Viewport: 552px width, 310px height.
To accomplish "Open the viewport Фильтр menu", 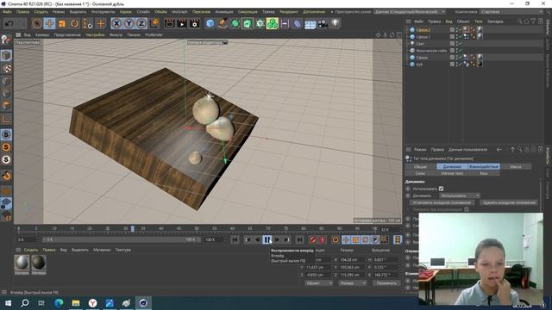I will click(x=116, y=34).
